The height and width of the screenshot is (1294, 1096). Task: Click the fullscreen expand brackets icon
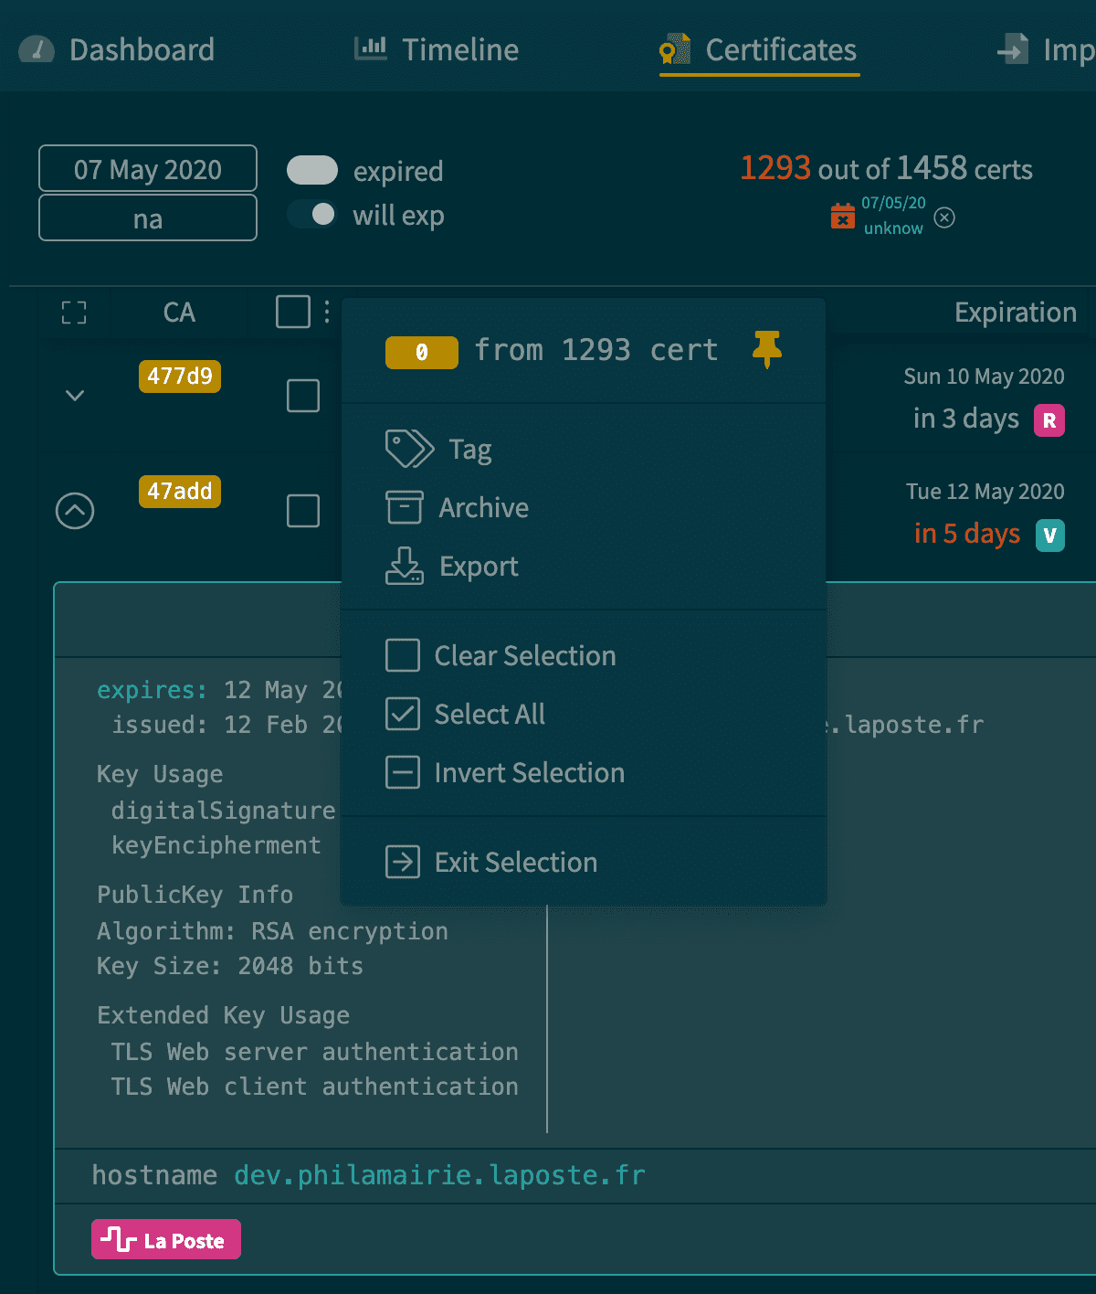(74, 313)
